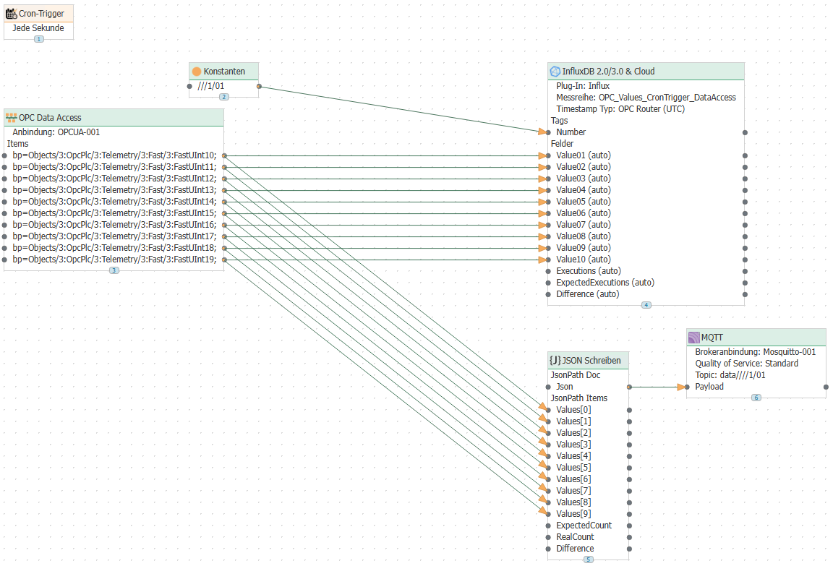This screenshot has width=833, height=566.
Task: Select the FastUInt19 item row
Action: 114,260
